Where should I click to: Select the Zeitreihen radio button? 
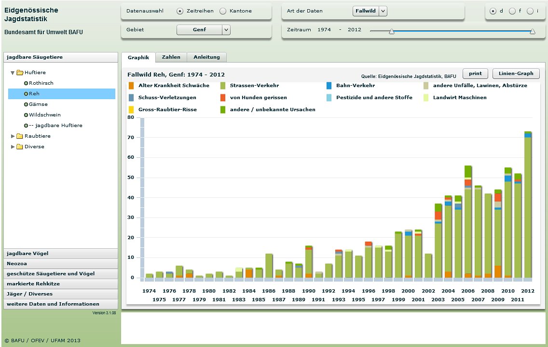180,11
